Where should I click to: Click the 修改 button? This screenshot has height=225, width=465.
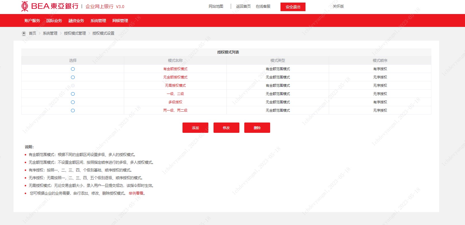pos(226,128)
